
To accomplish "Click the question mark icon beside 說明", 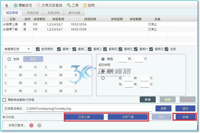I will 85,5.
